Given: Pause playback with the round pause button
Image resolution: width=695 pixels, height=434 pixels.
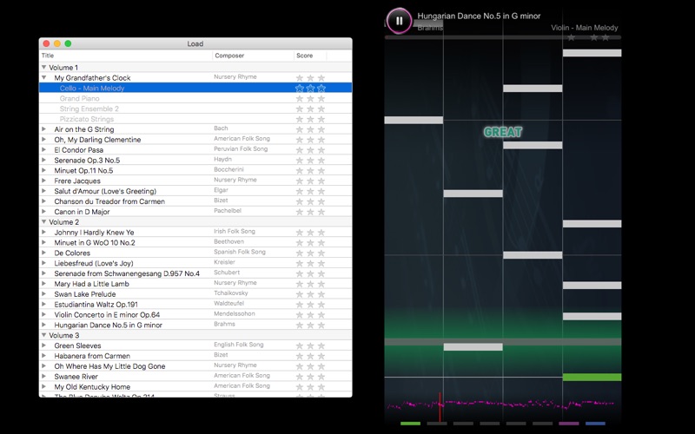Looking at the screenshot, I should click(x=399, y=20).
